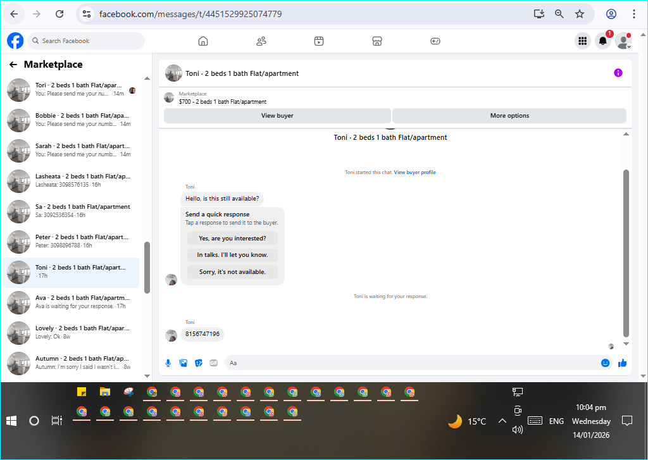Open Chrome profile icon

(x=611, y=14)
